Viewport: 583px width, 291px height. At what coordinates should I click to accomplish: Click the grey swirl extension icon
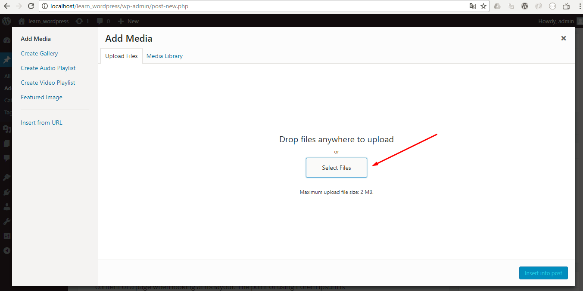click(x=539, y=6)
